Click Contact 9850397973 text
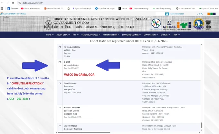The height and width of the screenshot is (134, 219). tap(153, 120)
